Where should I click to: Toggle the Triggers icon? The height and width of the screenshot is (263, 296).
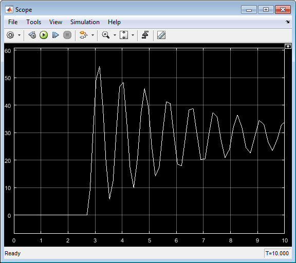point(145,35)
